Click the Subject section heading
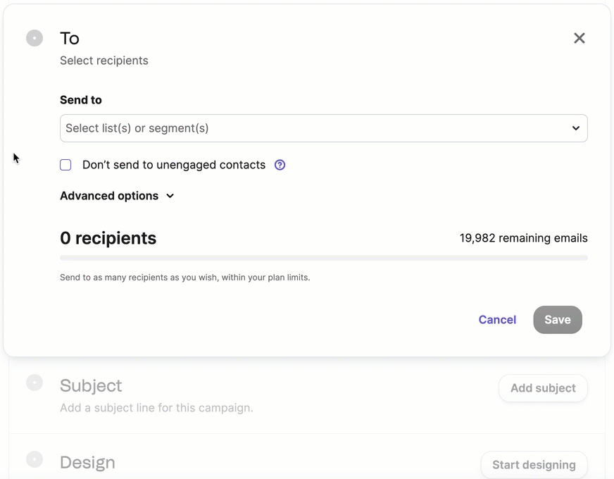 click(x=91, y=386)
